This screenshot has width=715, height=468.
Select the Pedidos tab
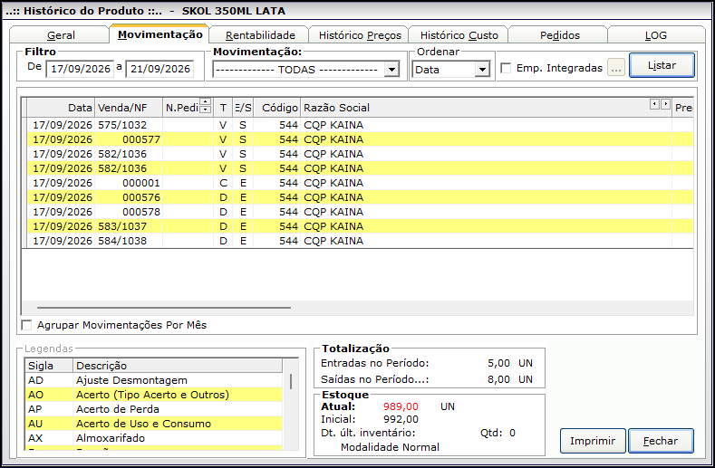(559, 35)
